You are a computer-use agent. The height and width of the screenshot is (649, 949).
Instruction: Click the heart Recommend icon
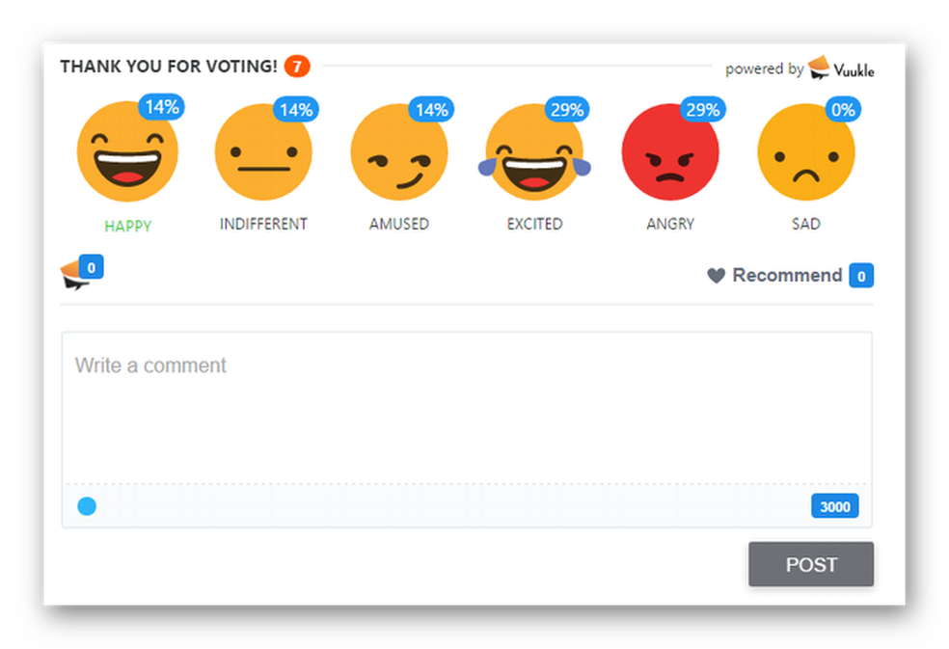pos(716,276)
